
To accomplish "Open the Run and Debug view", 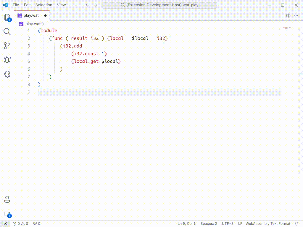I will click(x=7, y=60).
